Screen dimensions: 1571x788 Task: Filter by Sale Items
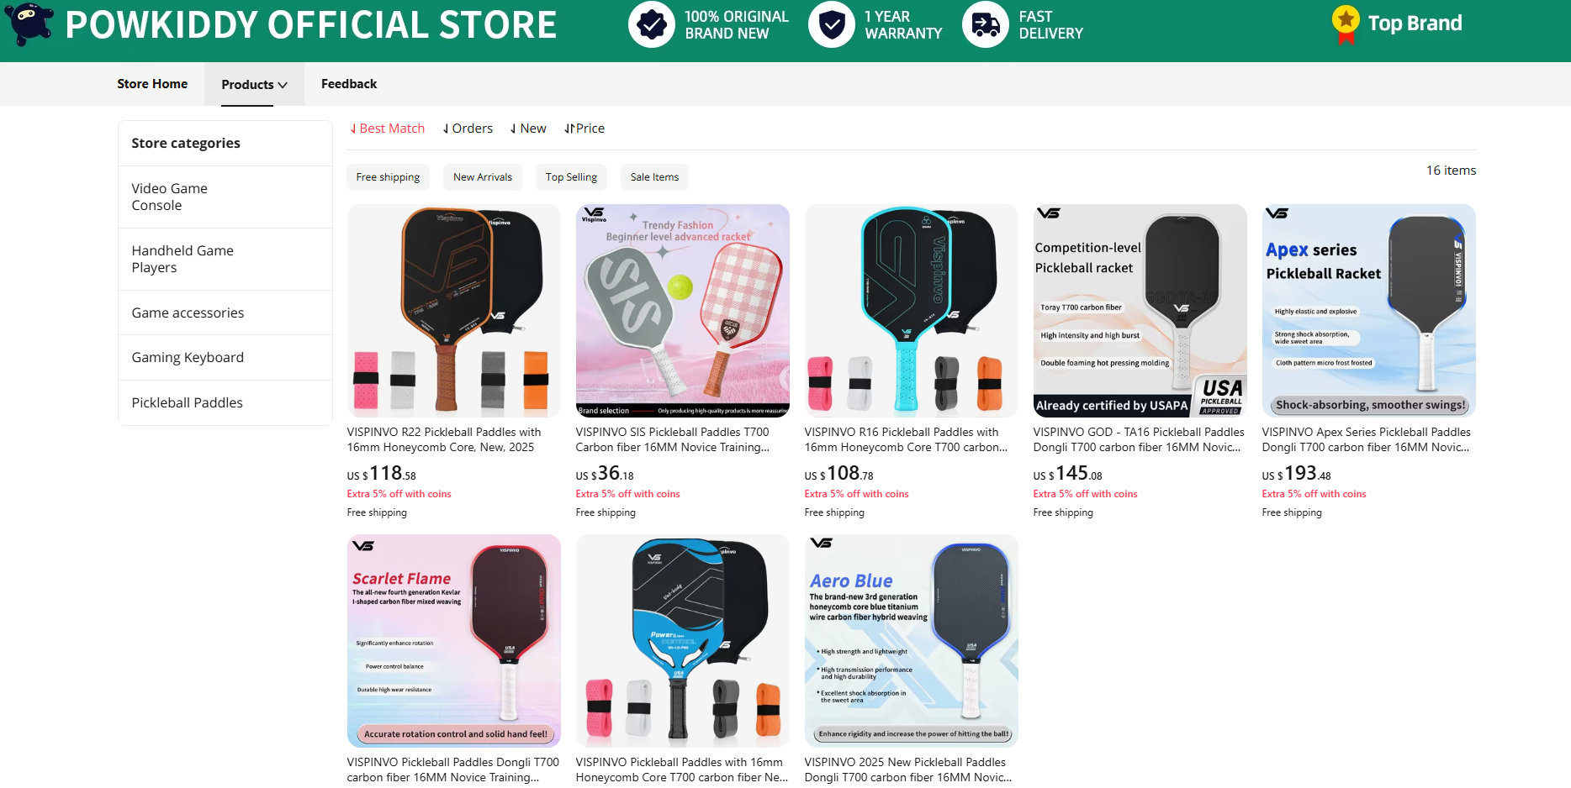coord(654,177)
